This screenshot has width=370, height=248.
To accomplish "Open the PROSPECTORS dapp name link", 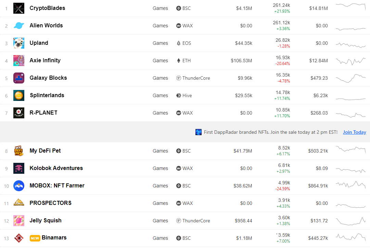I will click(x=51, y=203).
